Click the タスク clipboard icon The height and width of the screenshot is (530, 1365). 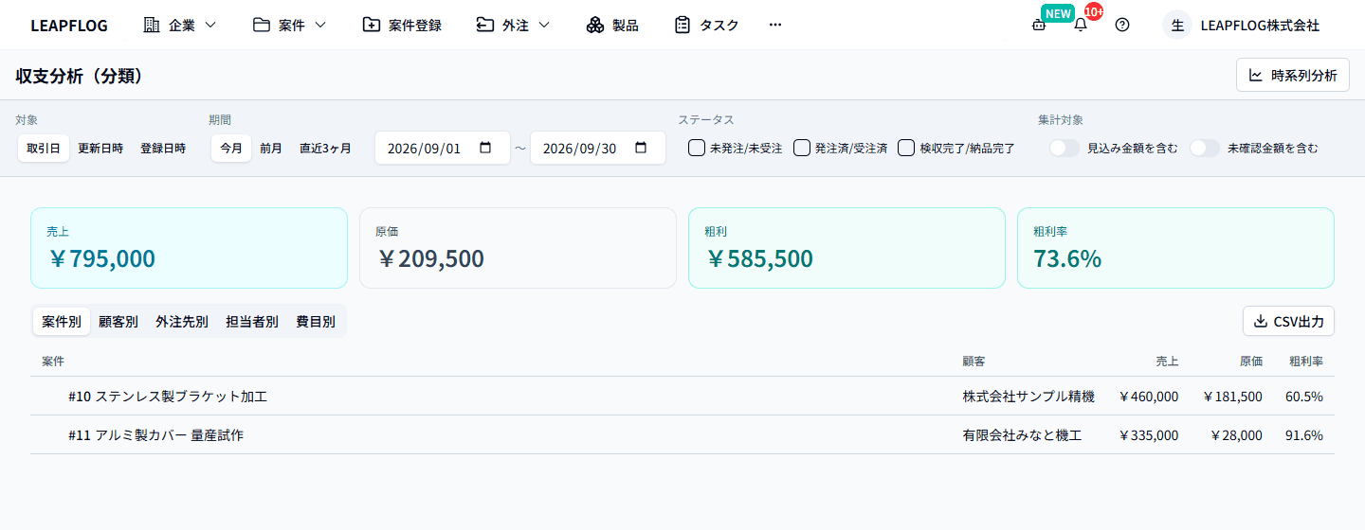[682, 25]
